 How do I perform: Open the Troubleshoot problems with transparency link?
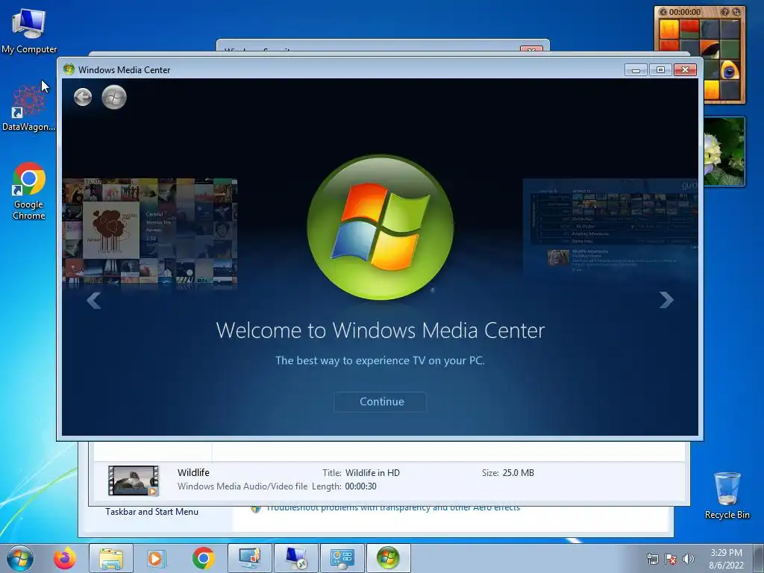(x=392, y=507)
